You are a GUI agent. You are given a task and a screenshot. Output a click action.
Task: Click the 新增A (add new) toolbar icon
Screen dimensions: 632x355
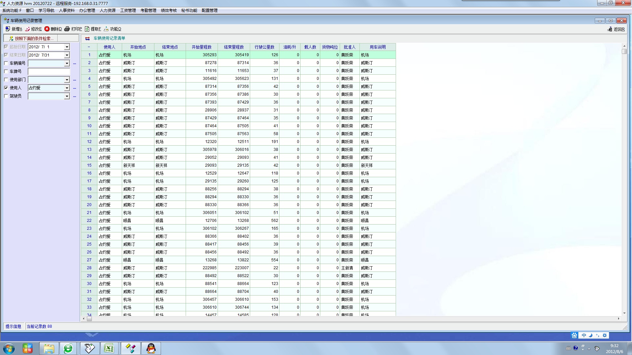tap(8, 29)
